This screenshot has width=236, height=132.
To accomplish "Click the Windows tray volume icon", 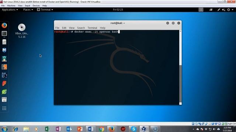I will pyautogui.click(x=214, y=129).
